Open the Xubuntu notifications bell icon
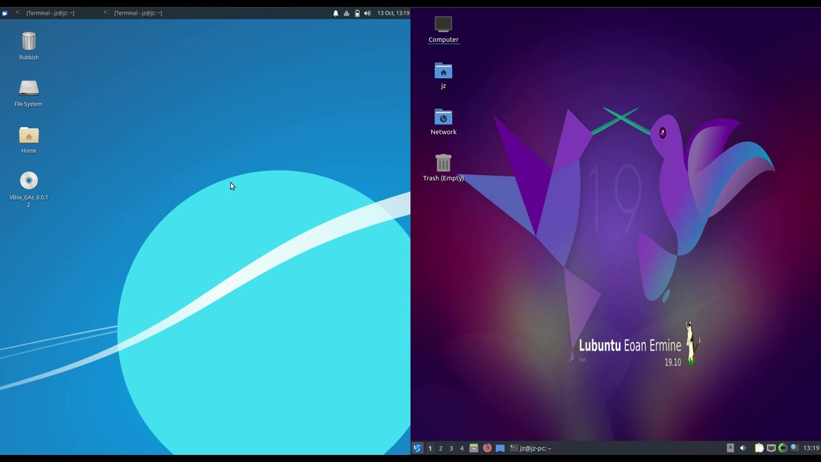The image size is (821, 462). (335, 13)
